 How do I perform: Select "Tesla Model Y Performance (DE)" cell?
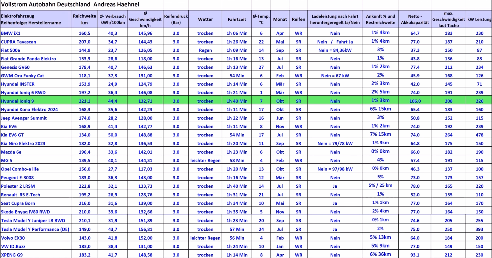coord(35,229)
